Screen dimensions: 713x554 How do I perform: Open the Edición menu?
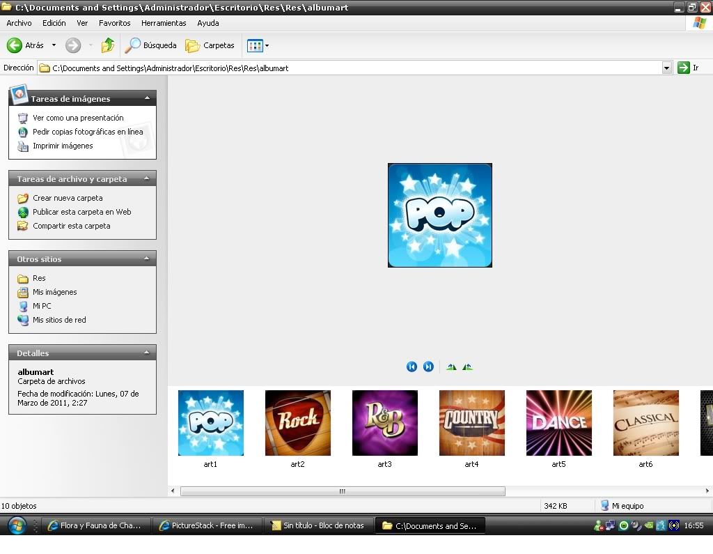pos(54,23)
